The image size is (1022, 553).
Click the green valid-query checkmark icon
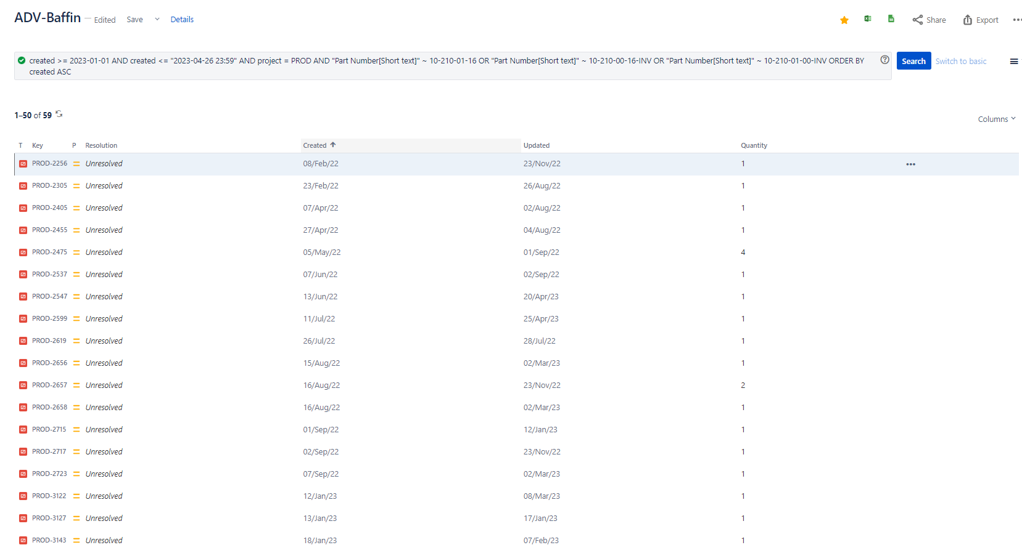point(22,60)
